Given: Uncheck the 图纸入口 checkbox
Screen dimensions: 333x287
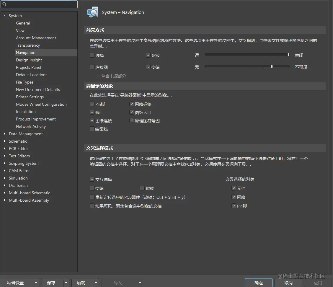Looking at the screenshot, I should (132, 112).
